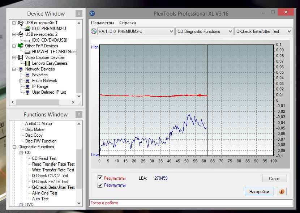This screenshot has height=213, width=300.
Task: Click the disc drive icon beside the HA:1 ID:0 dropdown
Action: point(94,31)
